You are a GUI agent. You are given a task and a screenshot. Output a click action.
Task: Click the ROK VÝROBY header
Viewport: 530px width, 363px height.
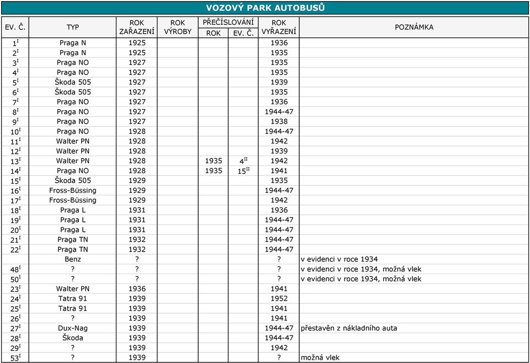click(178, 27)
